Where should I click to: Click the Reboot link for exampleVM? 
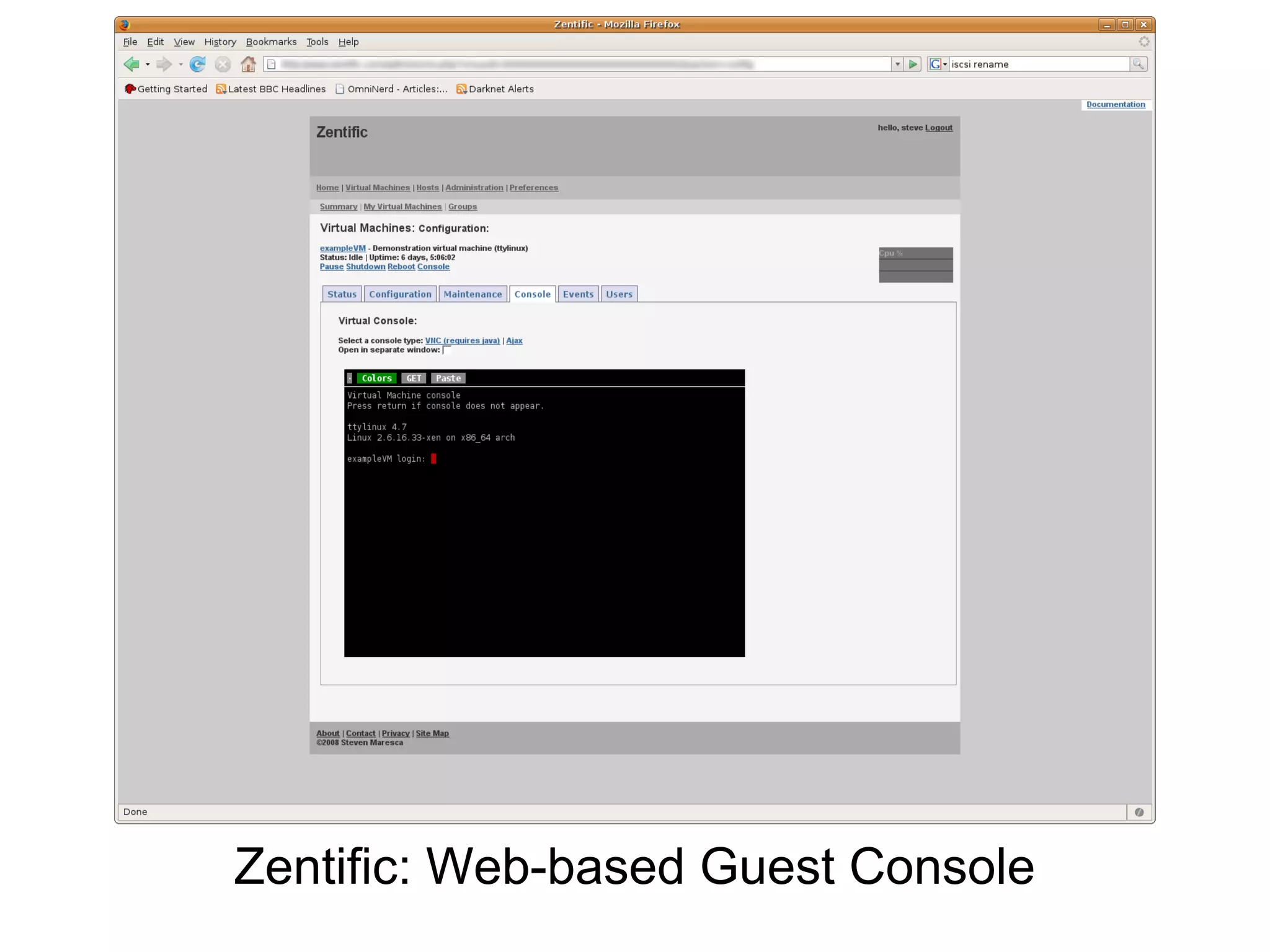point(401,267)
